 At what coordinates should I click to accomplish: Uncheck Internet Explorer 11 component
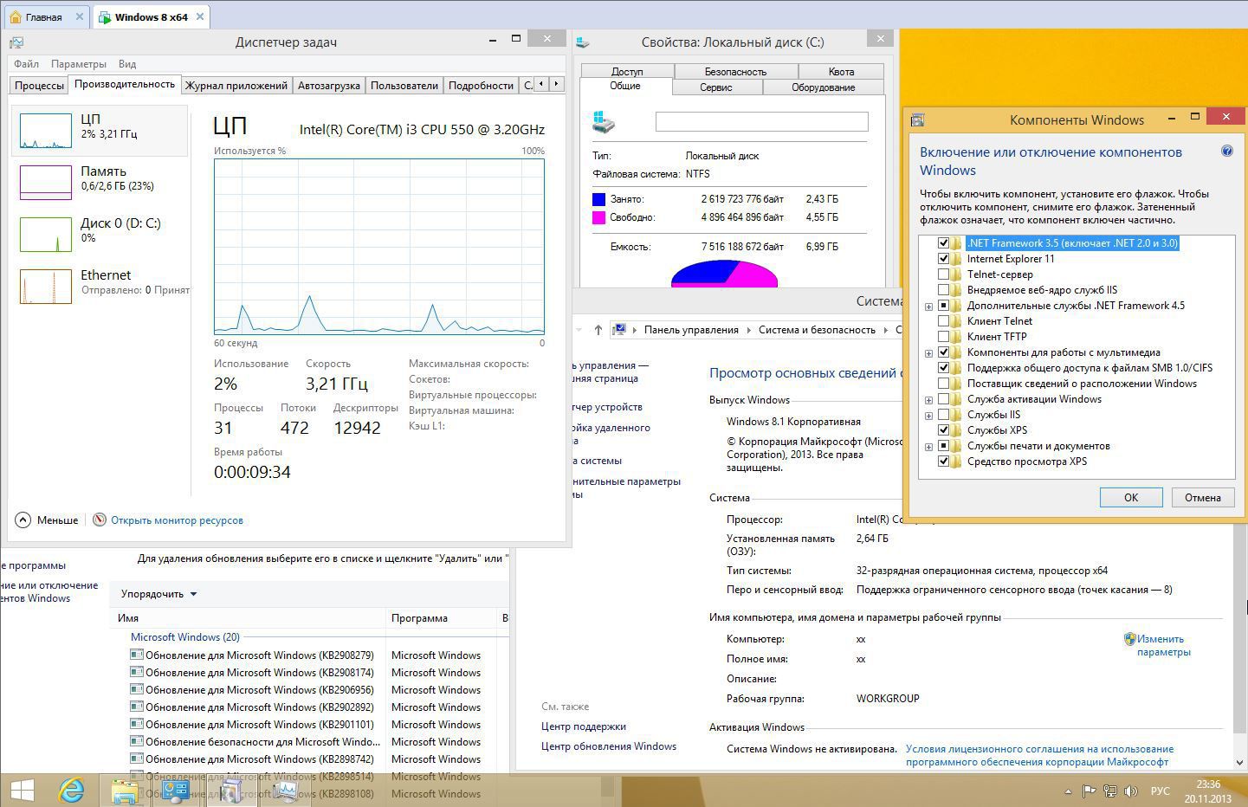(x=943, y=259)
